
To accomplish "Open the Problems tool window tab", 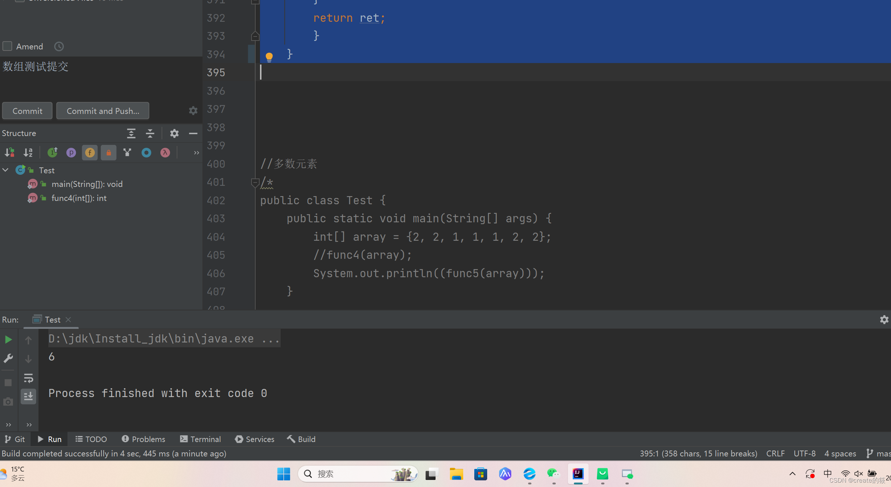I will point(143,439).
